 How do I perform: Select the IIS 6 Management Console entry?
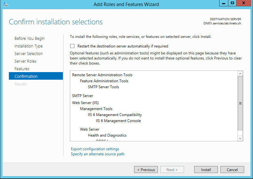pos(118,121)
